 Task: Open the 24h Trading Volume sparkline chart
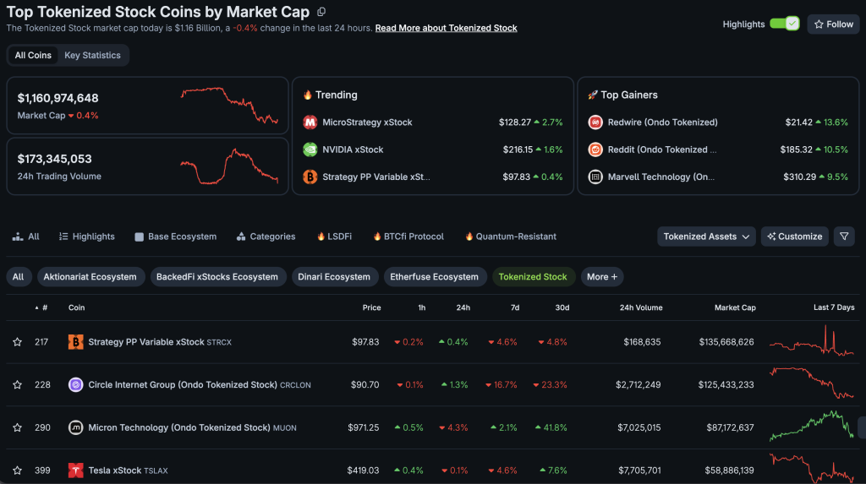point(229,166)
